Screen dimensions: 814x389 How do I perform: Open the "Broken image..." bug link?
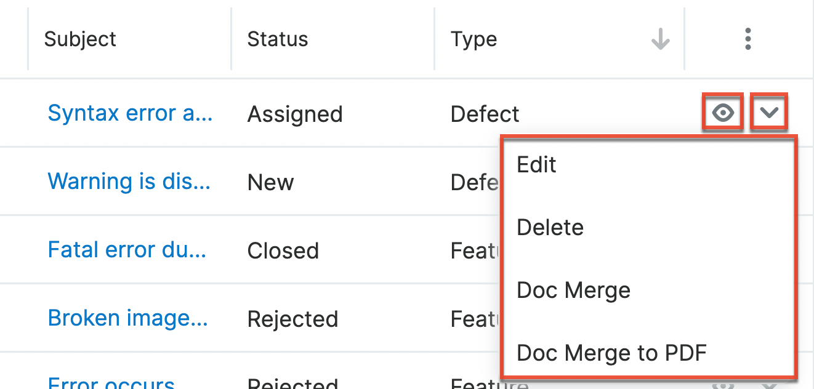point(127,318)
